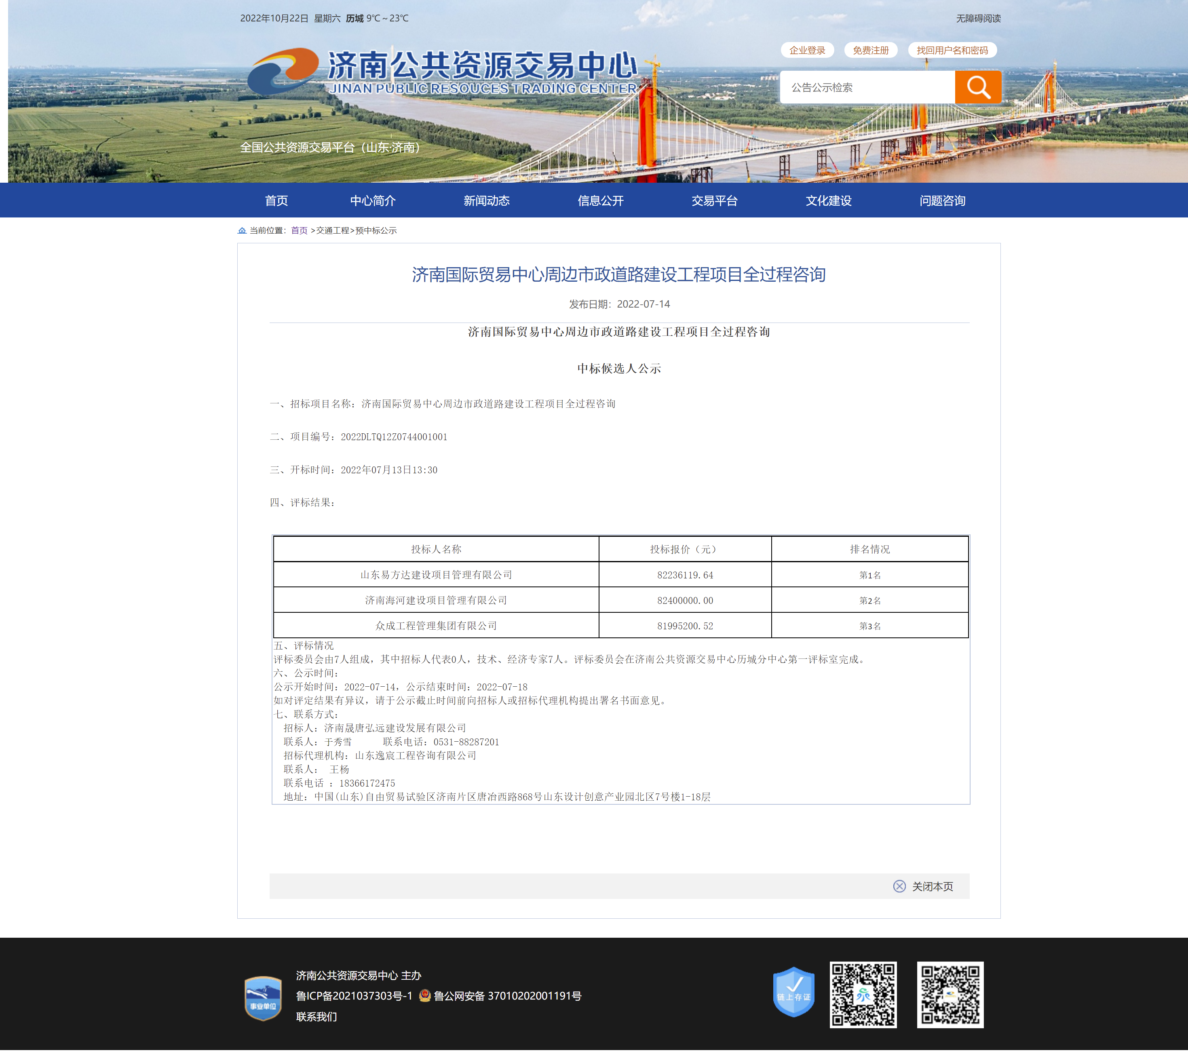
Task: Click the 无障碍阅读 link
Action: (978, 19)
